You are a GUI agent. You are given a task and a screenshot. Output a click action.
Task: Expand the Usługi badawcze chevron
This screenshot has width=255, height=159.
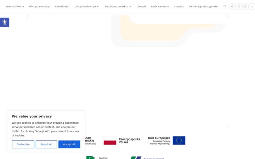click(98, 6)
